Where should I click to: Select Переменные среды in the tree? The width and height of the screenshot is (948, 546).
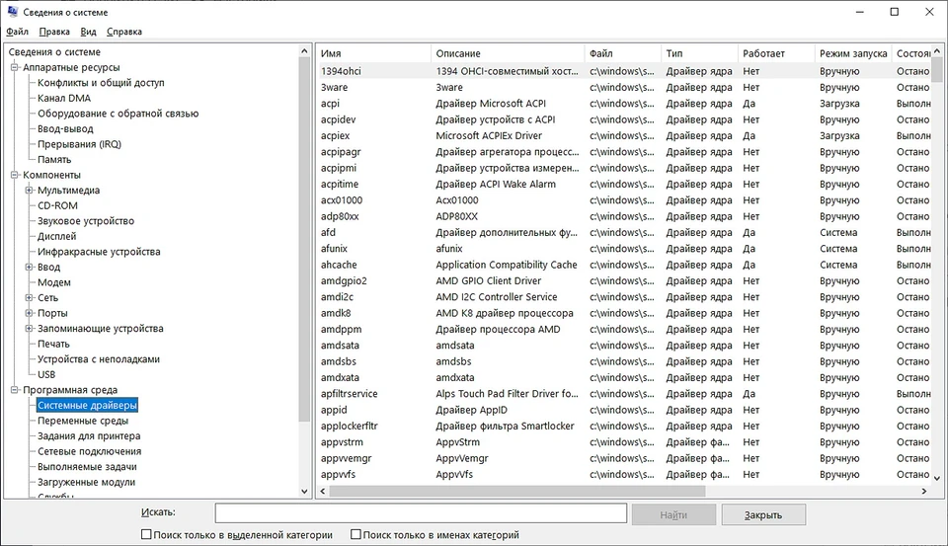[82, 421]
